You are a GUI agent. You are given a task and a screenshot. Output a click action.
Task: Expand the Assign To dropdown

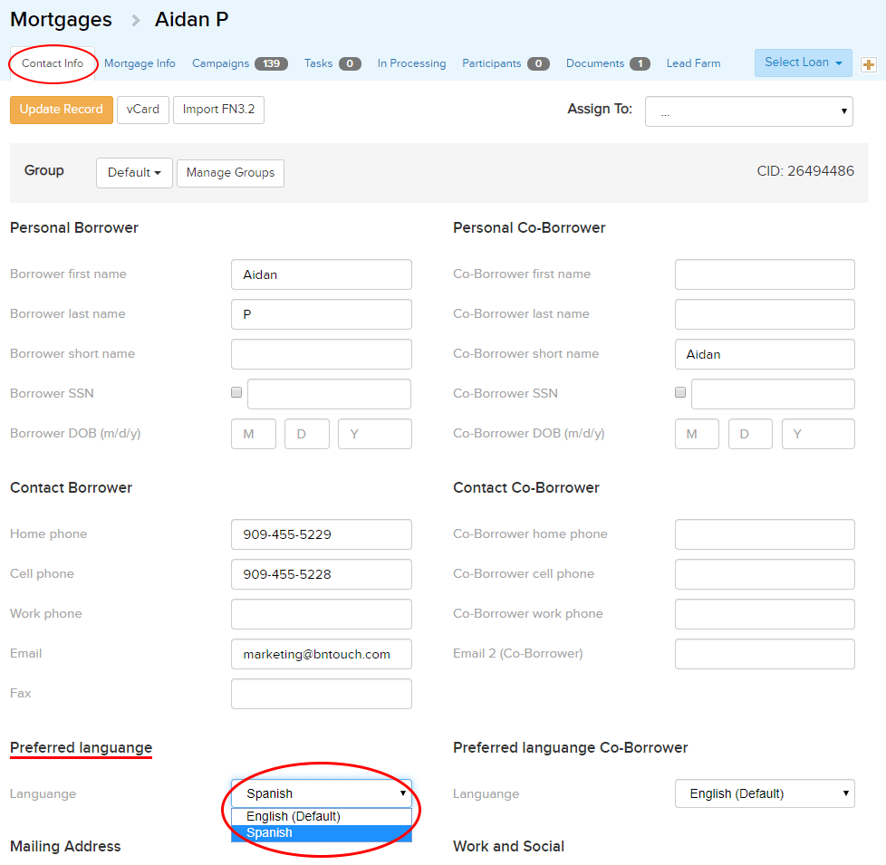pyautogui.click(x=748, y=112)
